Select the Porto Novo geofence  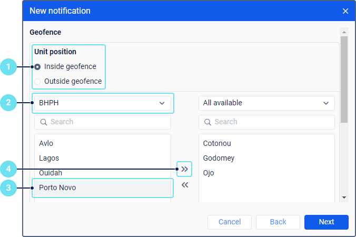[57, 187]
